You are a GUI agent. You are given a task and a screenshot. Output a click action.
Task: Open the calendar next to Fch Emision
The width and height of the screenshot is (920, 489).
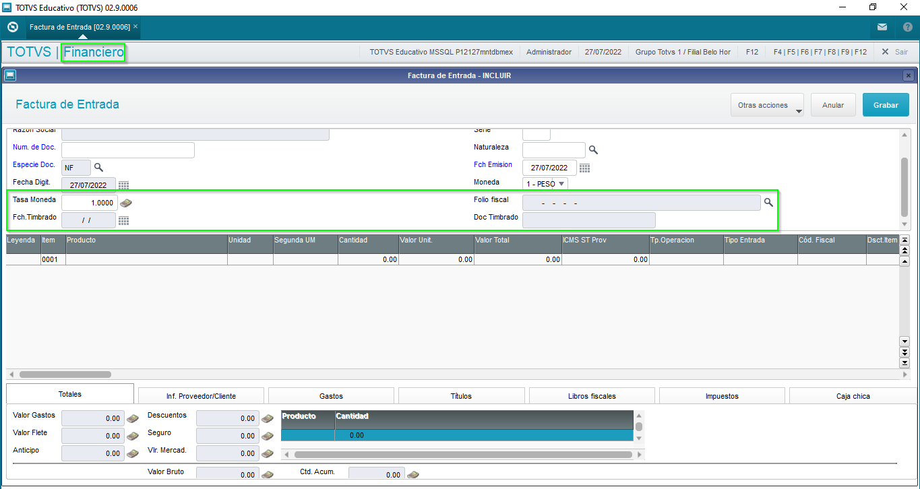pos(584,168)
